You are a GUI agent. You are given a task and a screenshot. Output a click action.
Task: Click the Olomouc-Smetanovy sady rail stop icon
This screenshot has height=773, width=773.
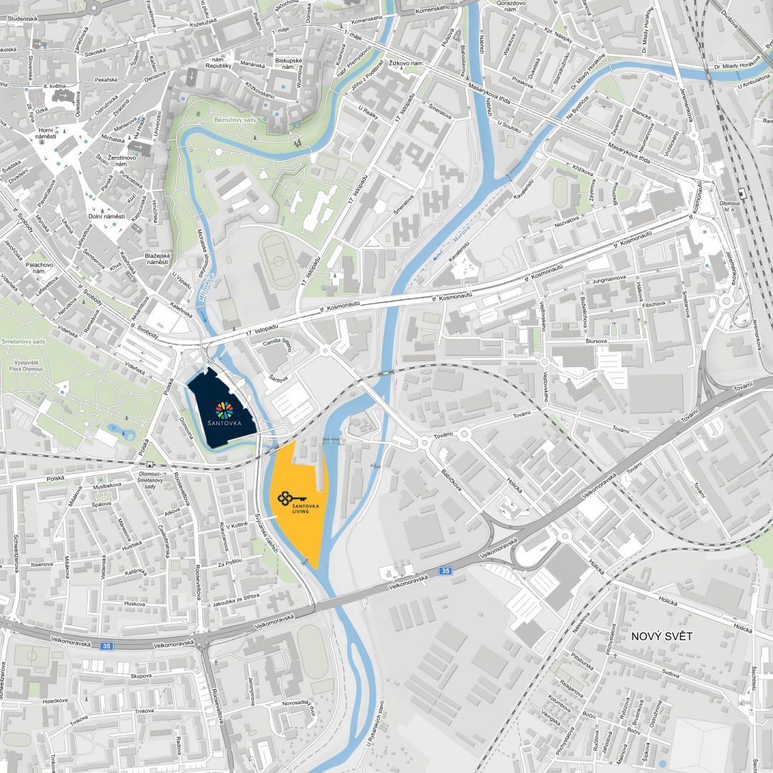pyautogui.click(x=149, y=464)
